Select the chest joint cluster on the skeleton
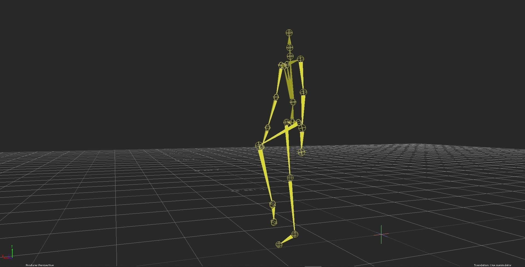 pos(283,66)
